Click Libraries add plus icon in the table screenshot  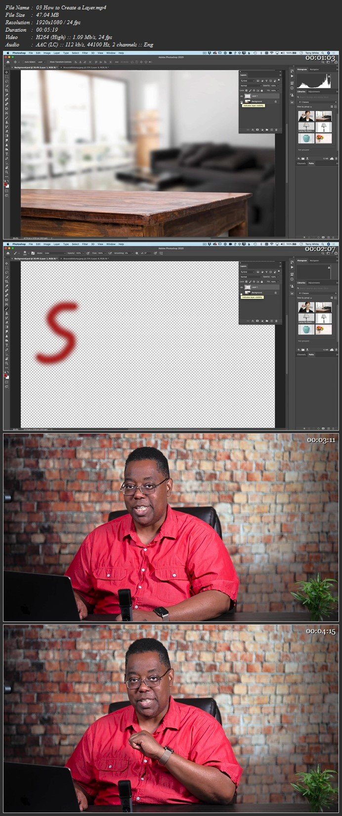point(299,159)
